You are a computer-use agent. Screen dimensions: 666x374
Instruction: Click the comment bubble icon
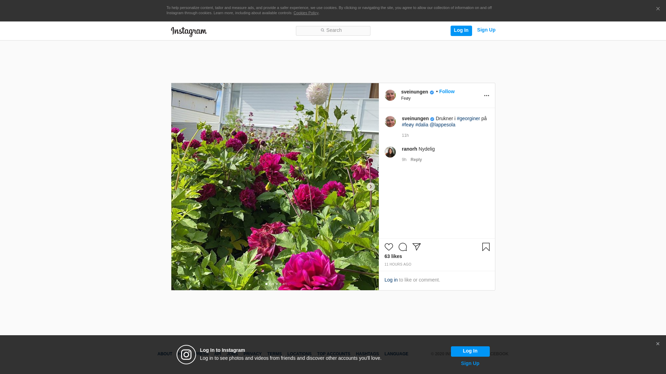(x=403, y=247)
